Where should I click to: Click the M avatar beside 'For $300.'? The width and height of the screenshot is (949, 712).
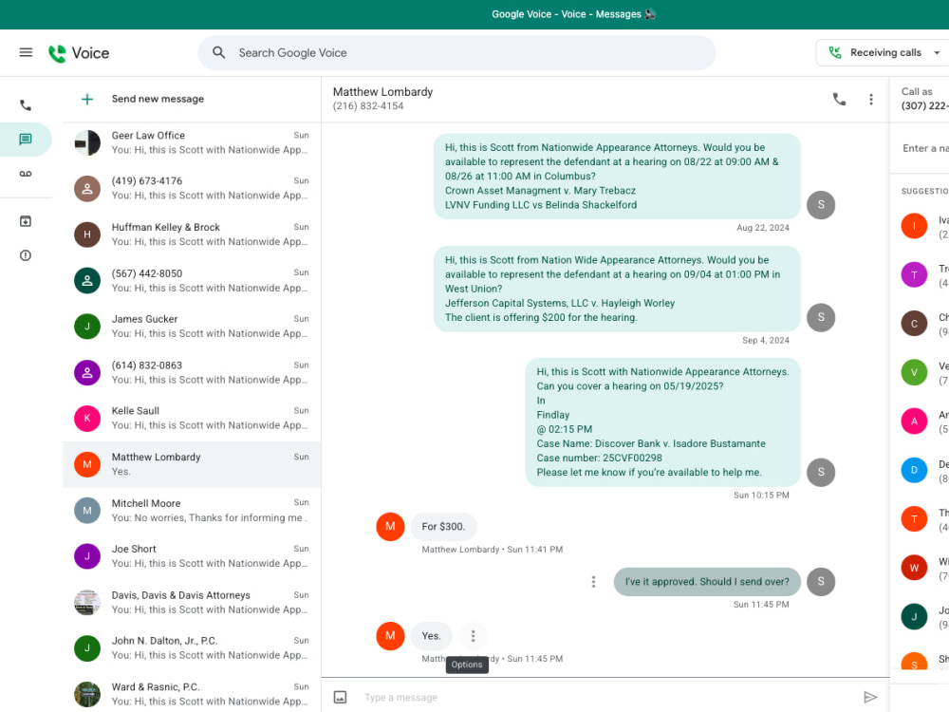(390, 527)
